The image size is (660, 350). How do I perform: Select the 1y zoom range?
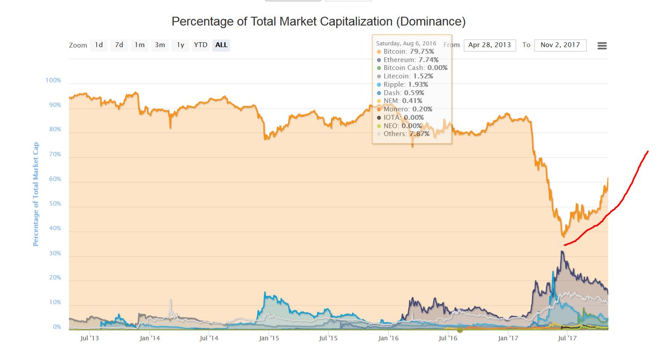click(x=180, y=45)
